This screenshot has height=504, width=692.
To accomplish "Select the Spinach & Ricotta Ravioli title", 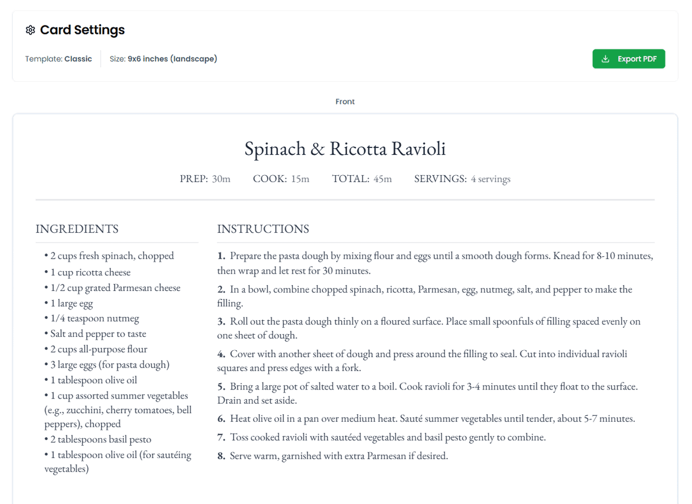I will coord(345,149).
